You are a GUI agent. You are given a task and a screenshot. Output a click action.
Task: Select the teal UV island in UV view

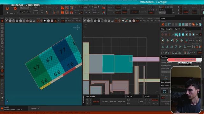coord(118,64)
